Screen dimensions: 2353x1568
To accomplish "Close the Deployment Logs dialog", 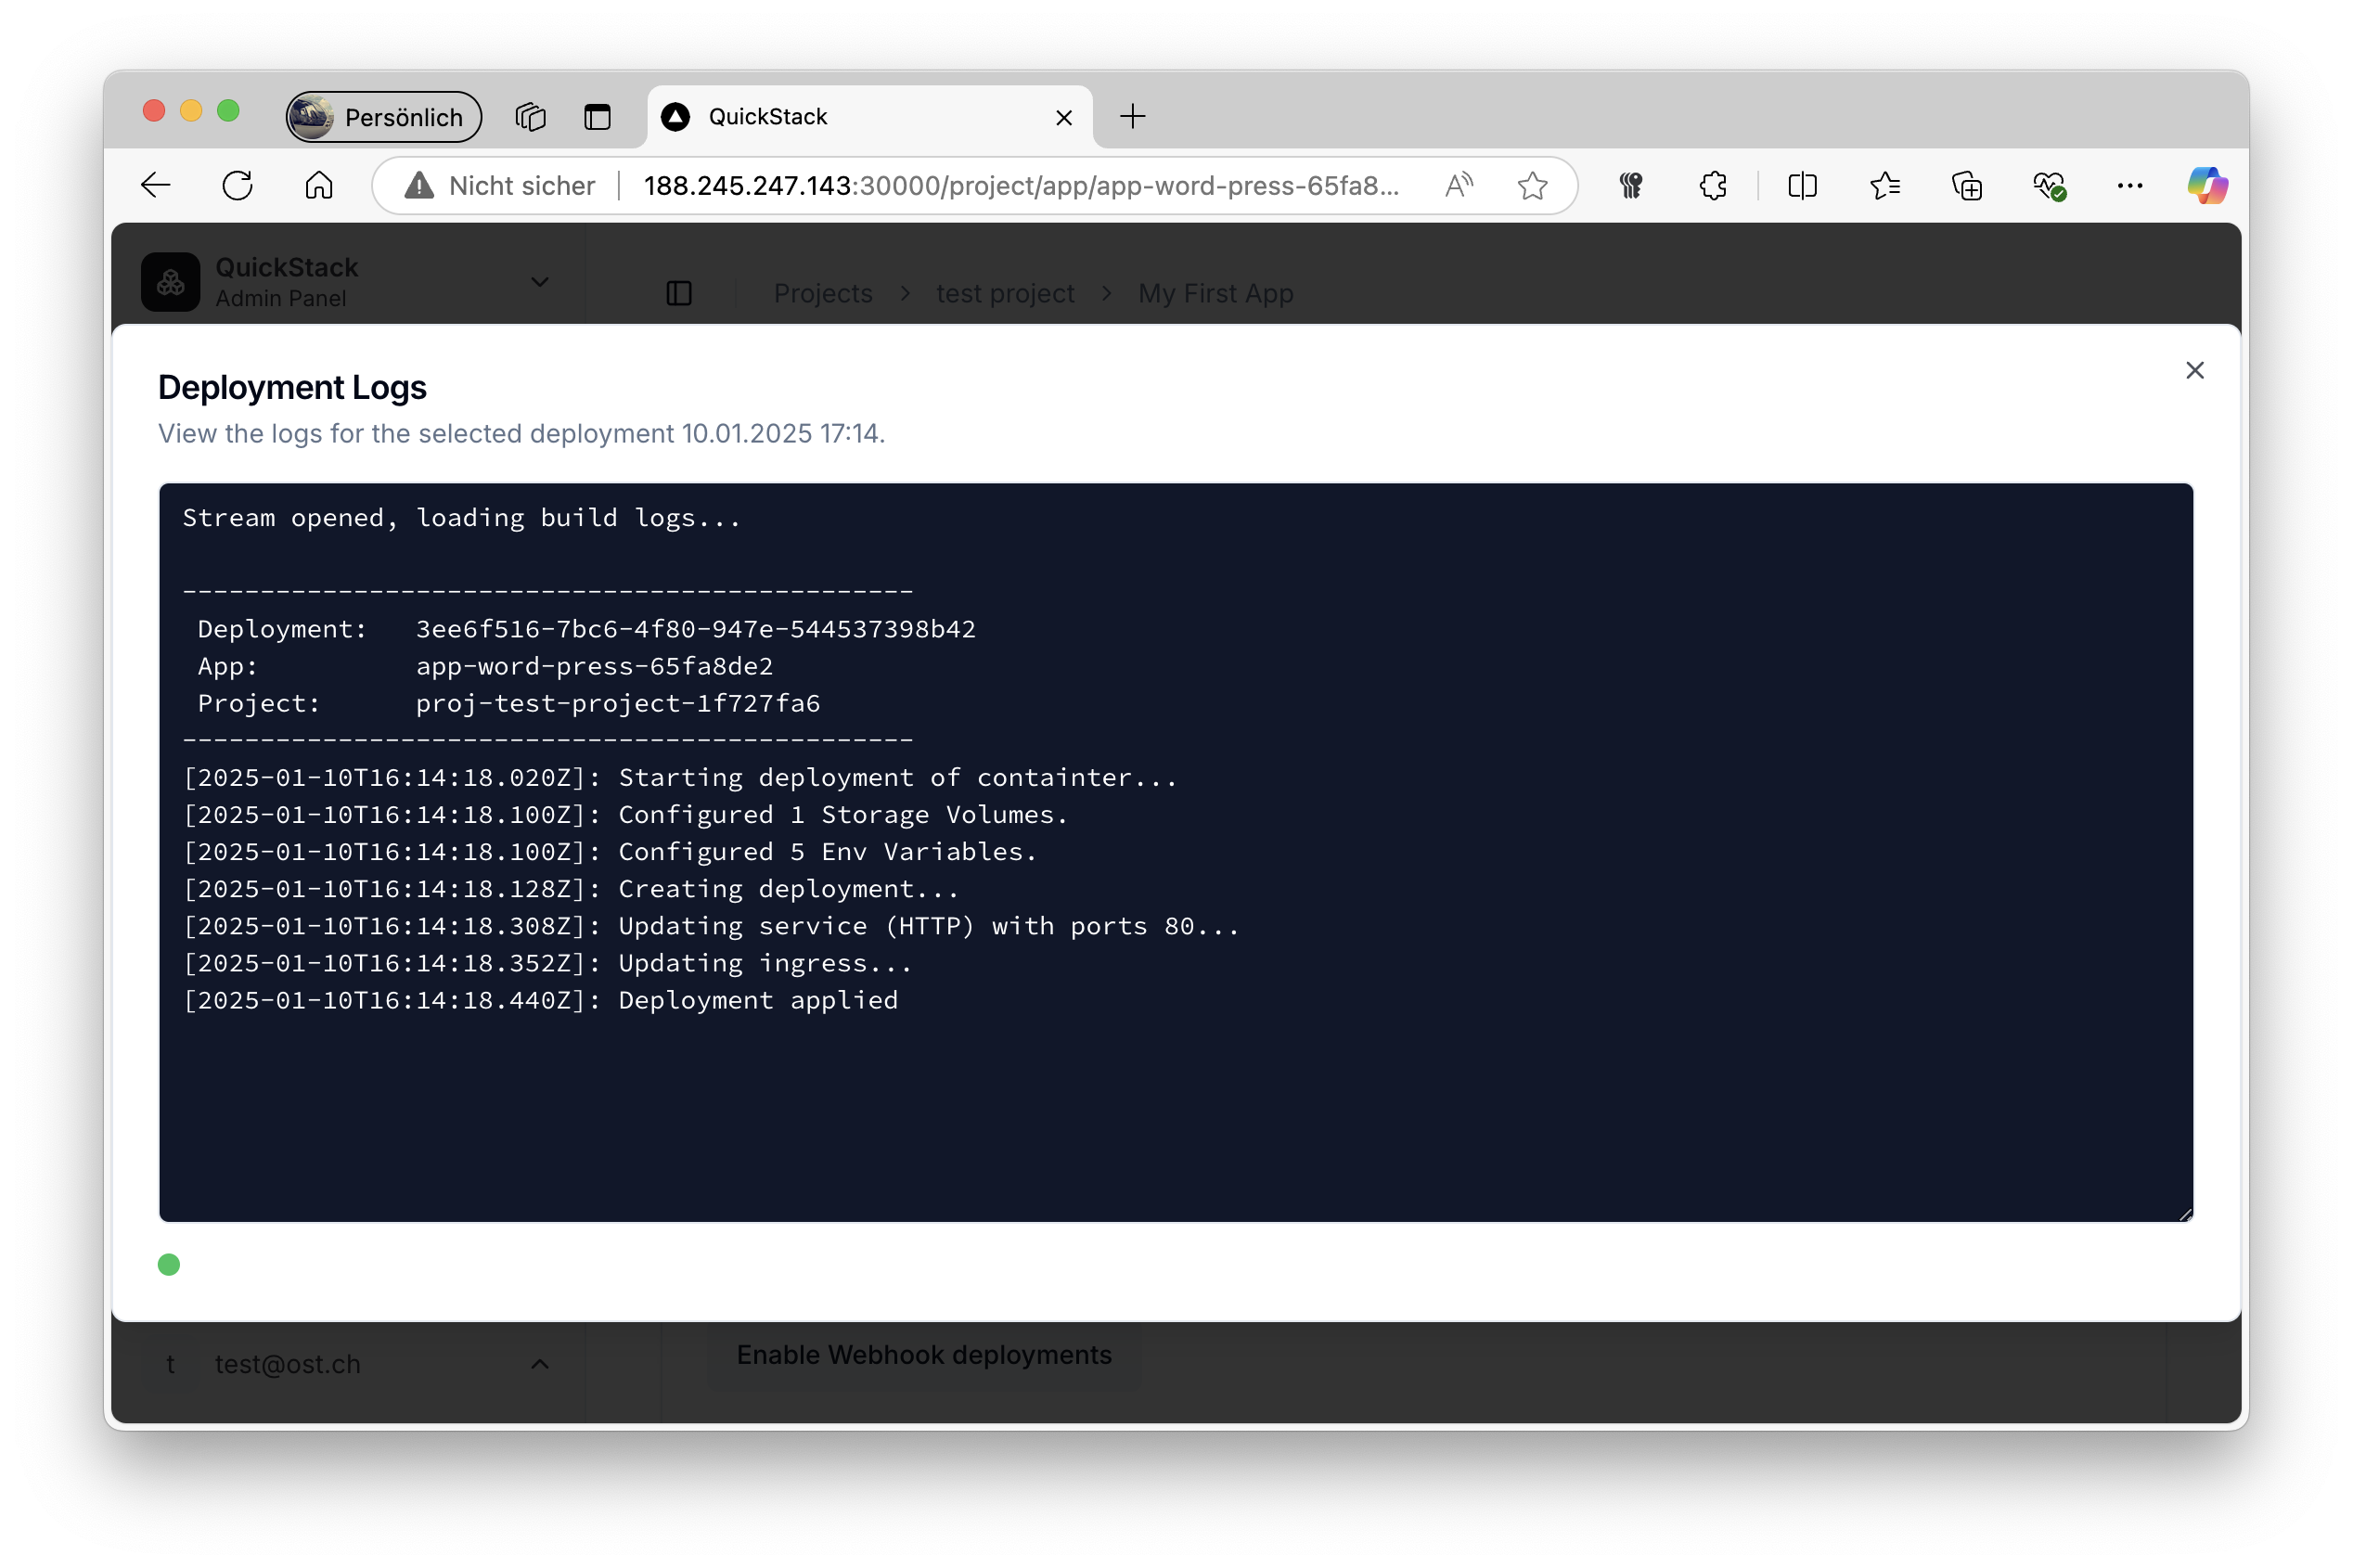I will pyautogui.click(x=2194, y=370).
